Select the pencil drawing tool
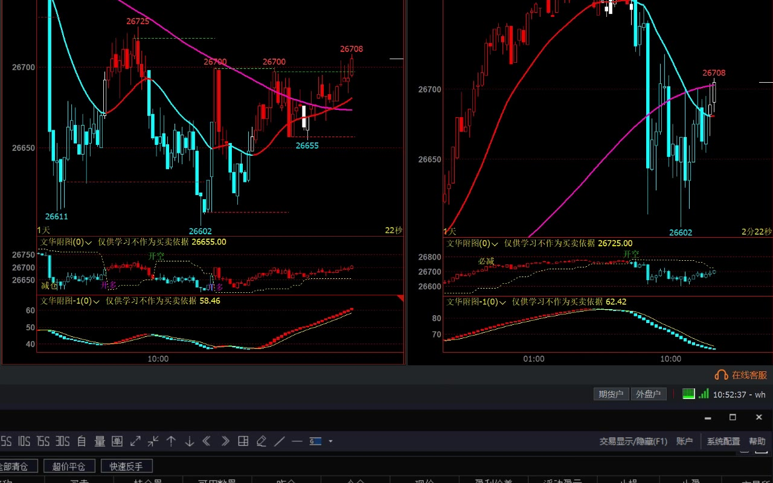Viewport: 773px width, 483px height. [261, 441]
